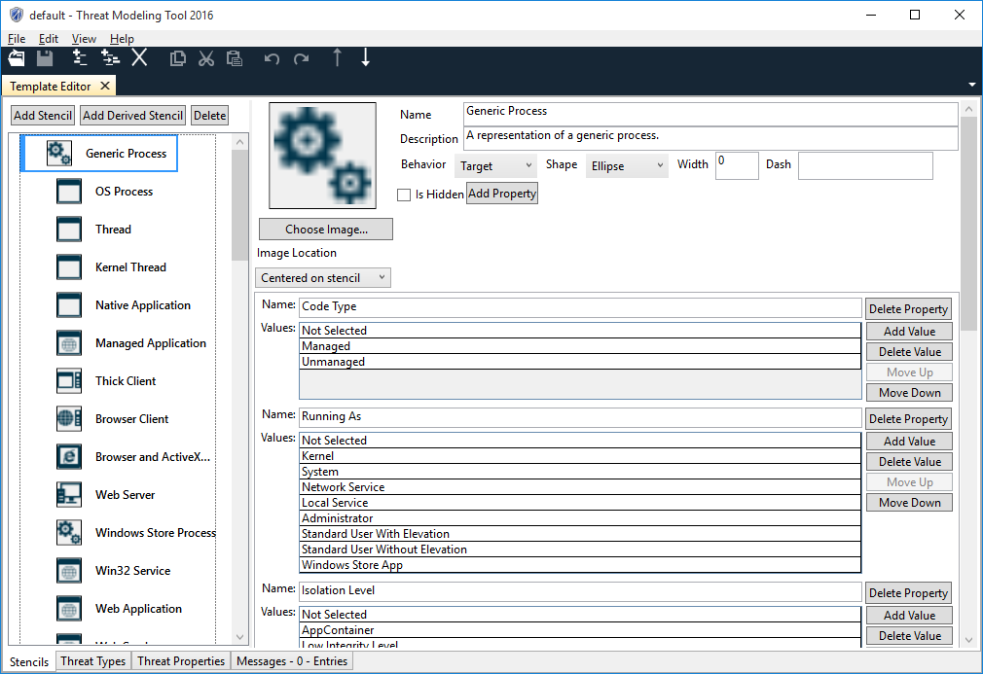Select the Network Service value
983x674 pixels.
tap(580, 486)
